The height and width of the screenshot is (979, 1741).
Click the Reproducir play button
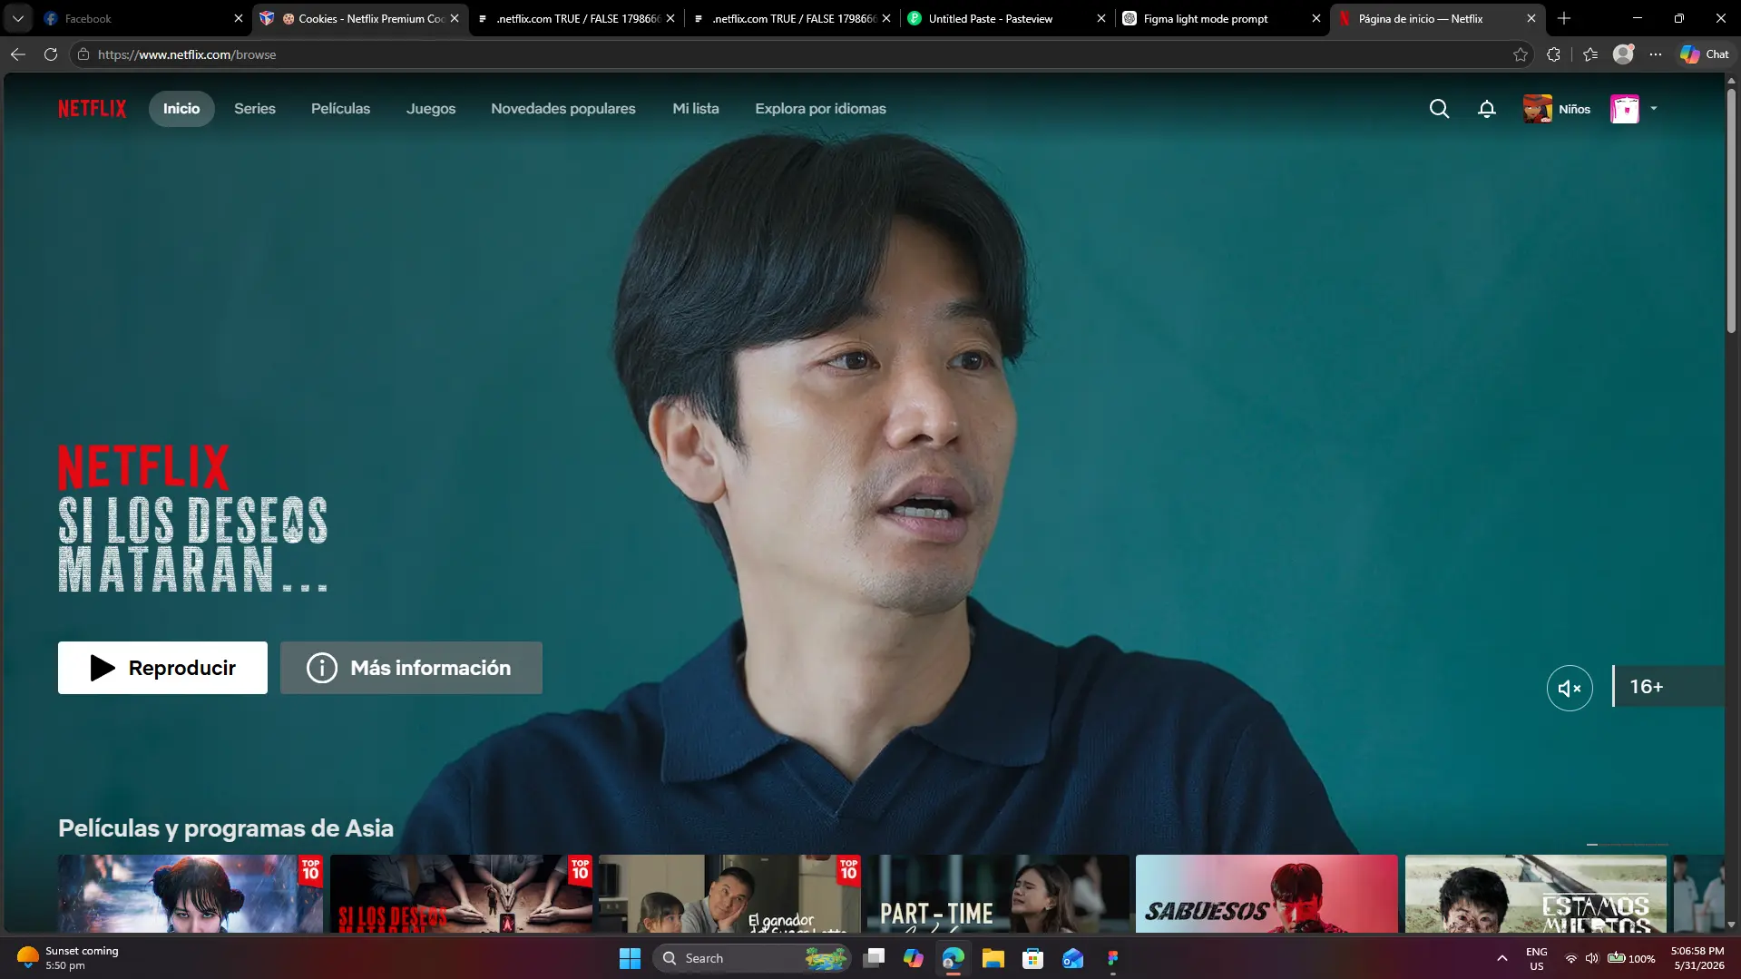click(162, 668)
